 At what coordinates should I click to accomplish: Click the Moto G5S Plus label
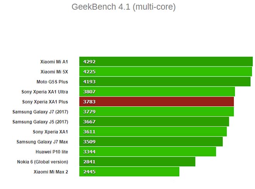52,82
